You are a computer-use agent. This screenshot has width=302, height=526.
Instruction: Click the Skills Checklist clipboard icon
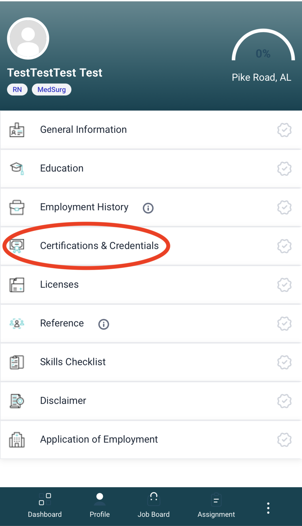[17, 362]
